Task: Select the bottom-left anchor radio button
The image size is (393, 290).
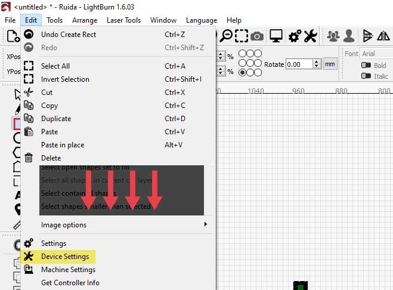Action: (x=242, y=73)
